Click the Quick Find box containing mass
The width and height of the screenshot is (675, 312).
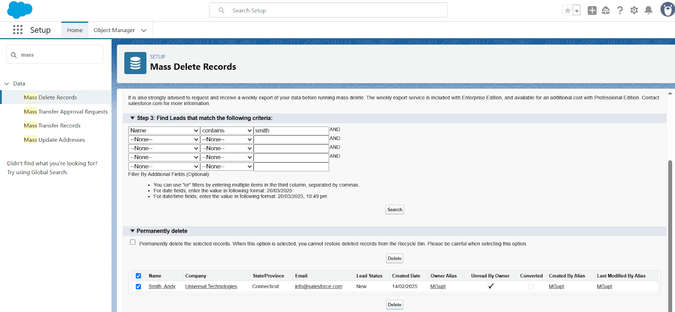(55, 54)
